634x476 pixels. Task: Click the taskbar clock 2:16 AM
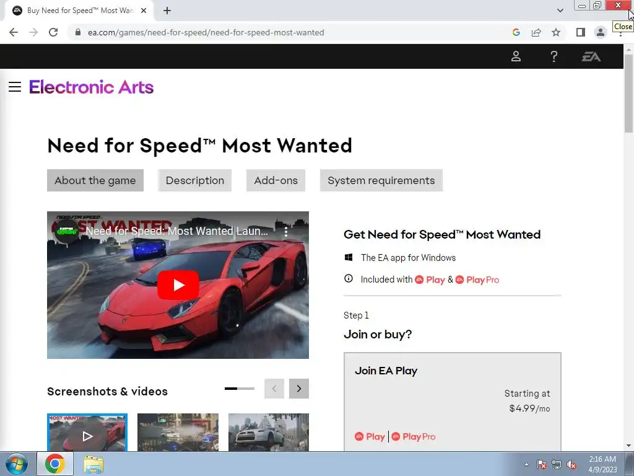click(x=602, y=459)
